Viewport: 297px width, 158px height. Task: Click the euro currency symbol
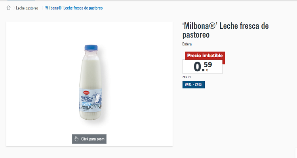click(x=207, y=70)
